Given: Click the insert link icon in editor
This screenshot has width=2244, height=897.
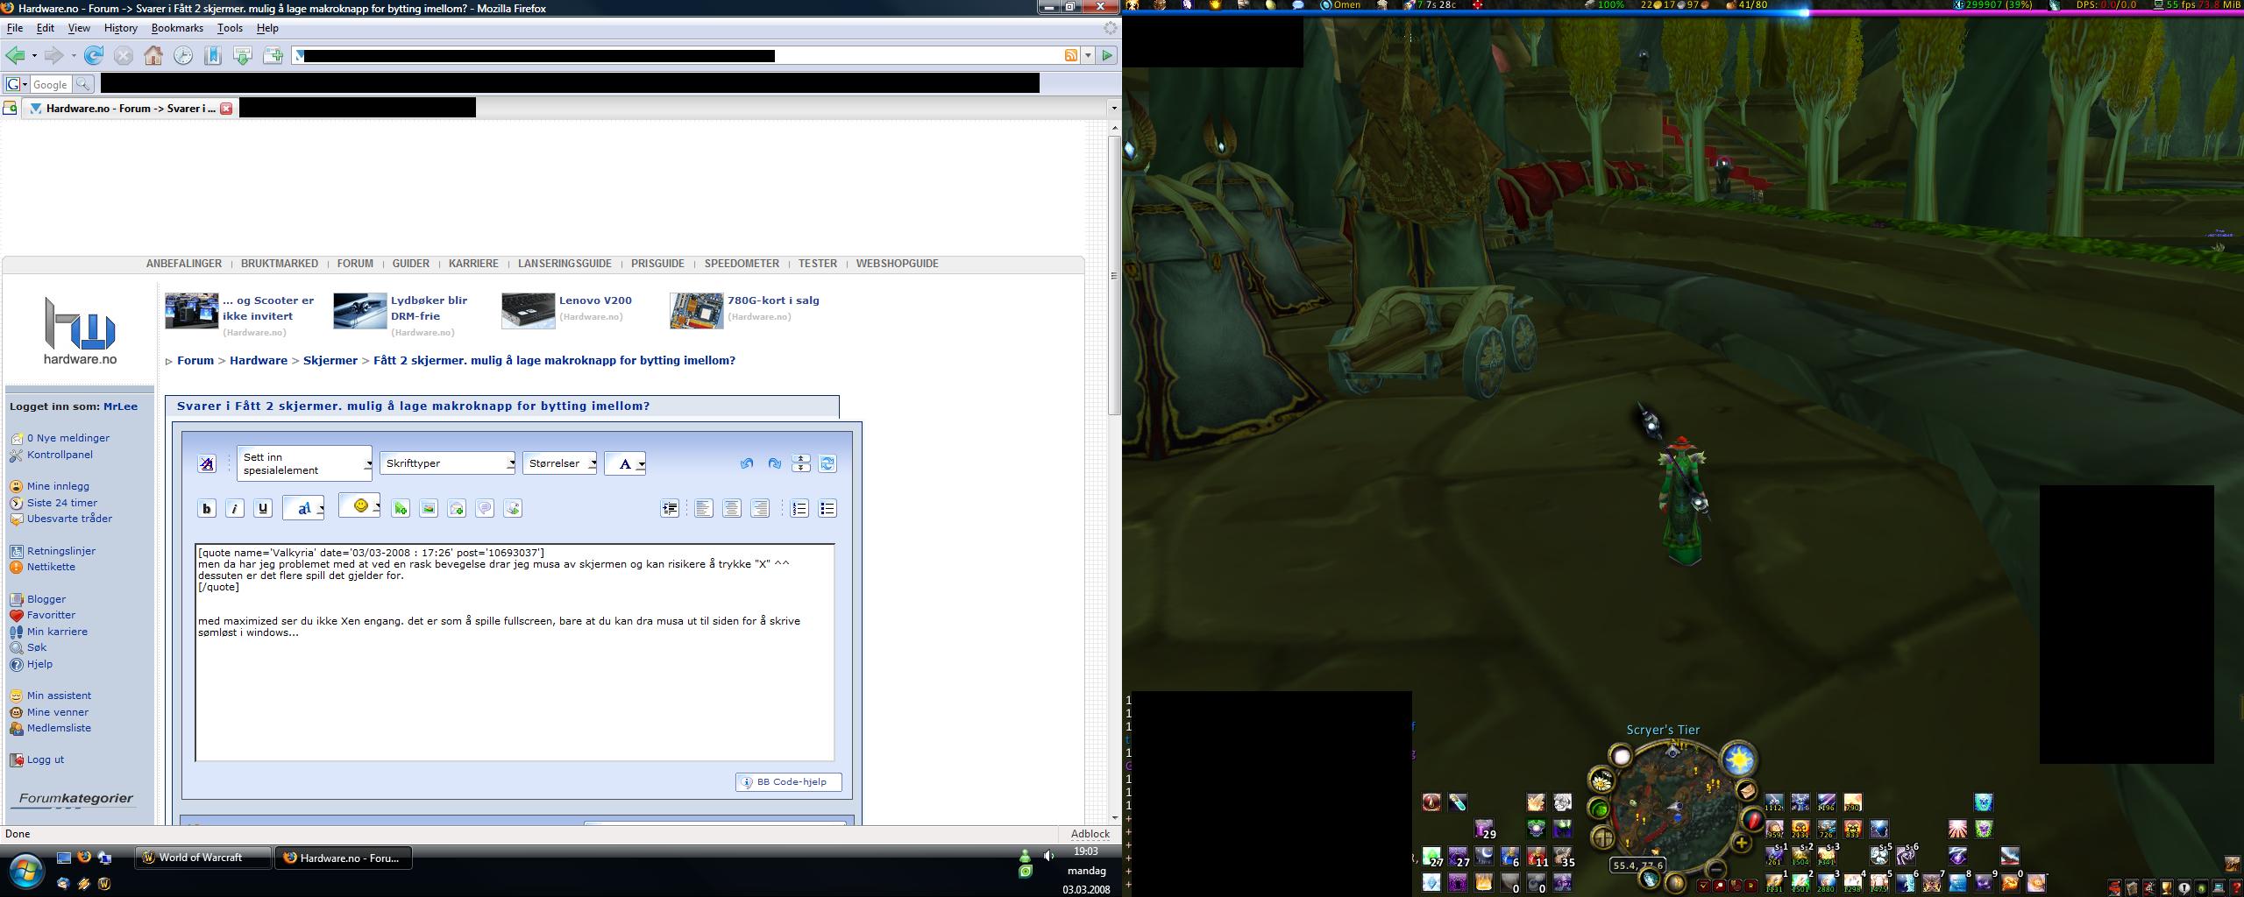Looking at the screenshot, I should 401,508.
